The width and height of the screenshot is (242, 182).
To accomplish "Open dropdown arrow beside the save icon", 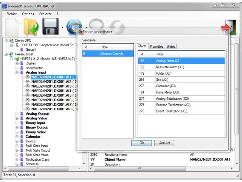I will pyautogui.click(x=62, y=28).
